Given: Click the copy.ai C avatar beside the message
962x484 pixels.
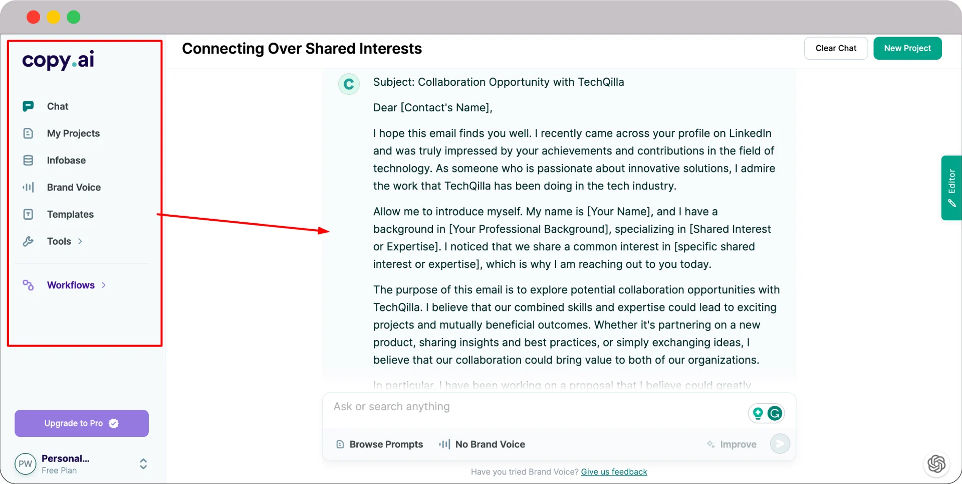Looking at the screenshot, I should pos(349,84).
